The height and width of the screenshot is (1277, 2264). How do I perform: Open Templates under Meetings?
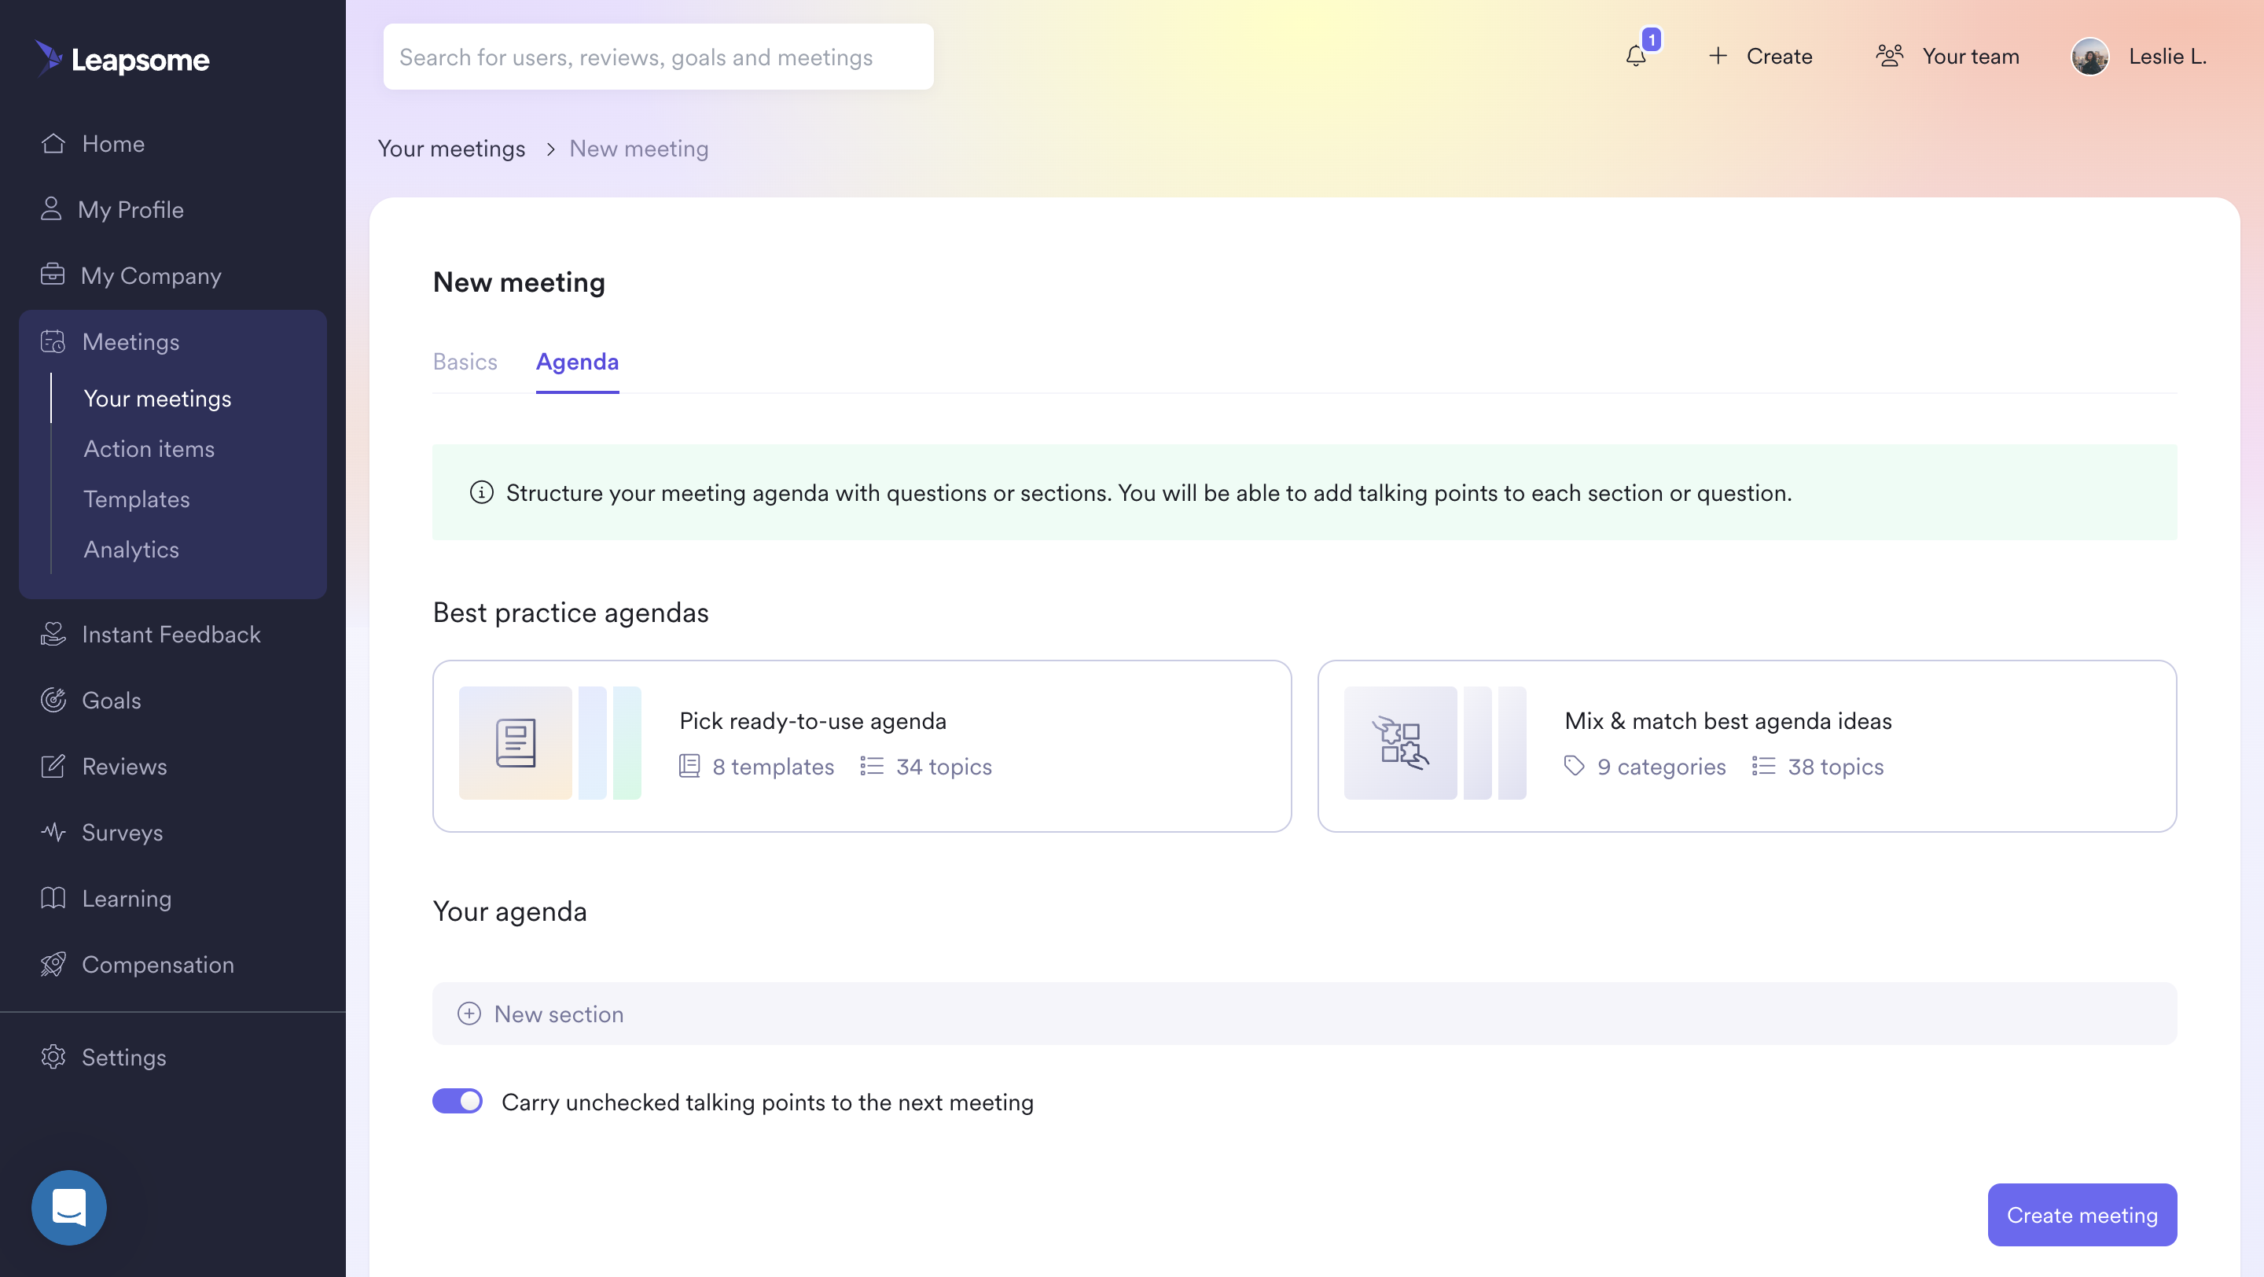pyautogui.click(x=137, y=499)
